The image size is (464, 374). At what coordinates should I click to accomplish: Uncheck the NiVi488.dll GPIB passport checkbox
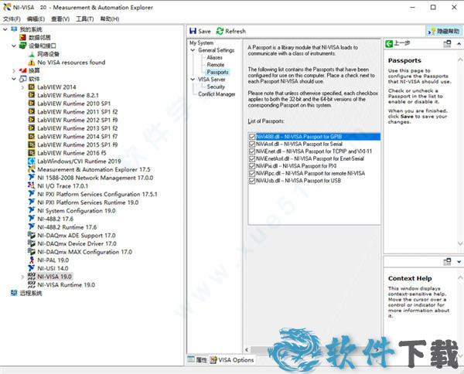pyautogui.click(x=252, y=136)
